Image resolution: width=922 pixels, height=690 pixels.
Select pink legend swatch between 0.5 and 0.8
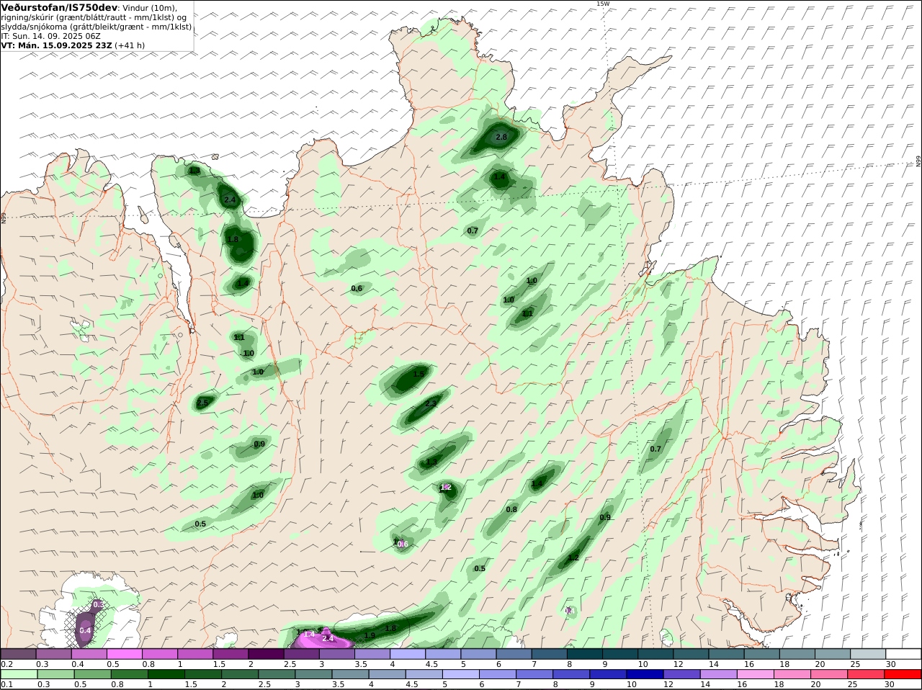(x=124, y=654)
